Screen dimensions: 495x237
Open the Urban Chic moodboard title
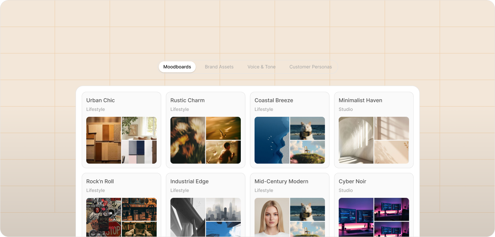pyautogui.click(x=101, y=100)
